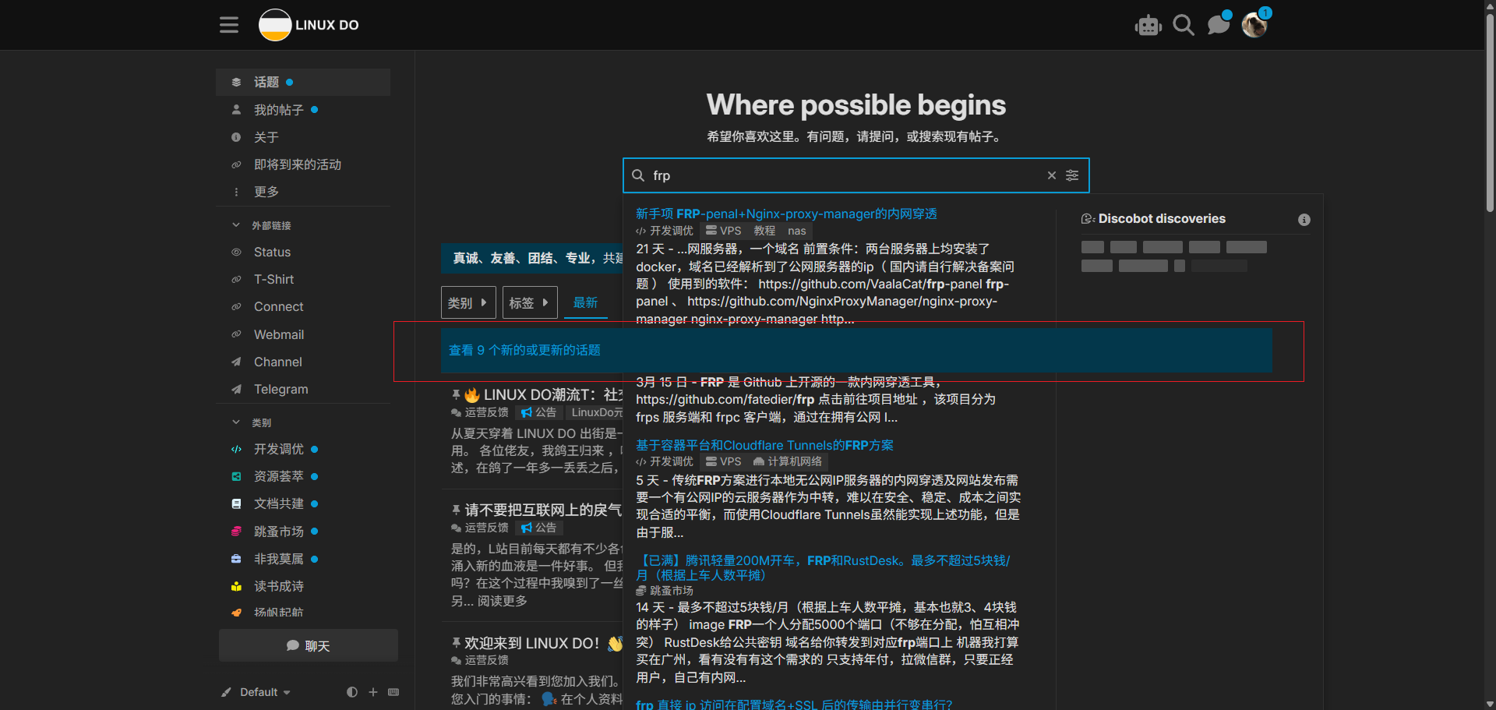This screenshot has height=710, width=1496.
Task: Open the 聊天 chat button
Action: [x=309, y=645]
